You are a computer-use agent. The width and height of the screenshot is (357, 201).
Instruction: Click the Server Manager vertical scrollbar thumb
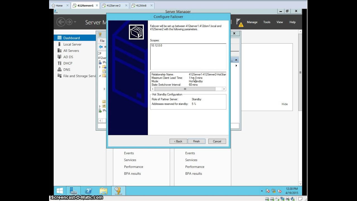point(300,72)
